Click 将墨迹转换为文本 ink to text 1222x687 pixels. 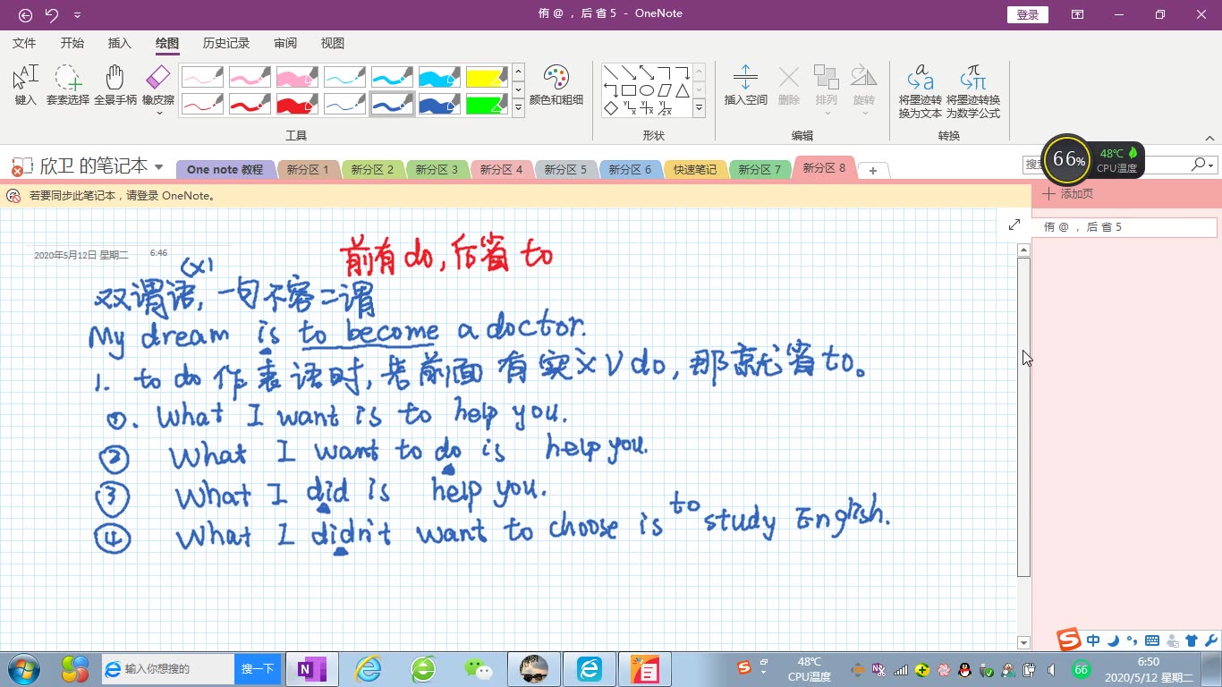tap(921, 91)
